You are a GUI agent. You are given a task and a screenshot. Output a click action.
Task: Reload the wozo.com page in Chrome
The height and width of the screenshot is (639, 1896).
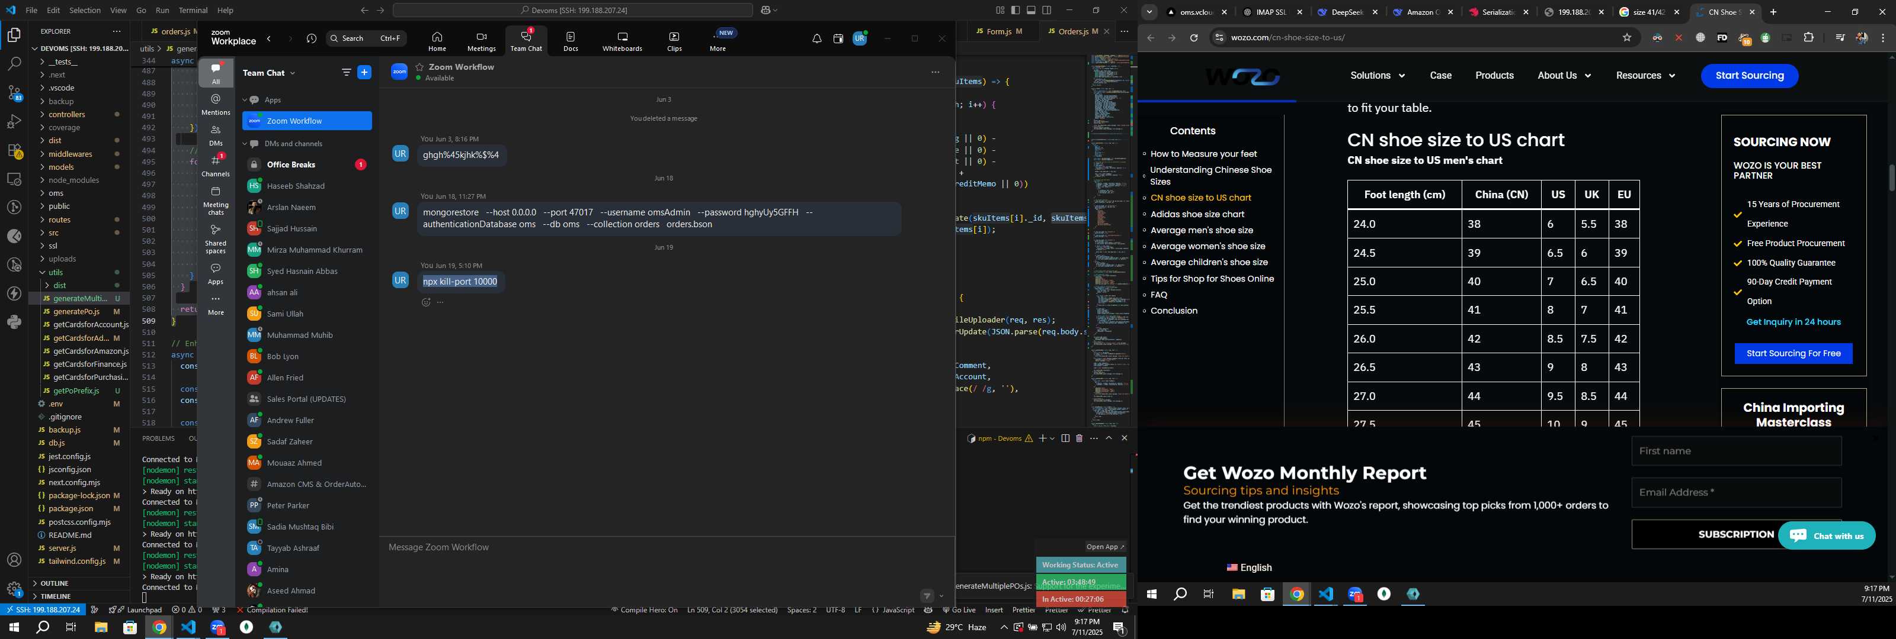click(x=1194, y=38)
